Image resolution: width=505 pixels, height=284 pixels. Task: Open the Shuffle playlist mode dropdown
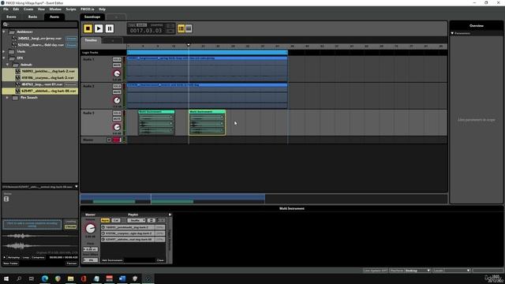[137, 221]
